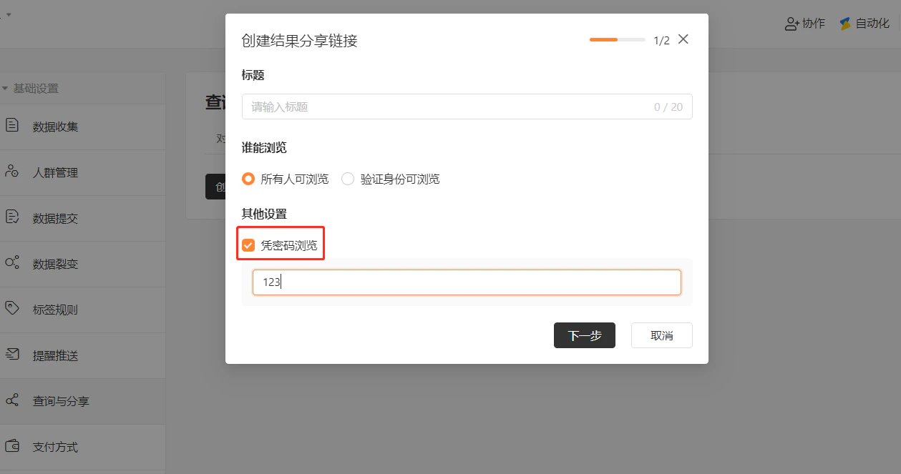Click the 协作 add-user icon

pos(792,24)
